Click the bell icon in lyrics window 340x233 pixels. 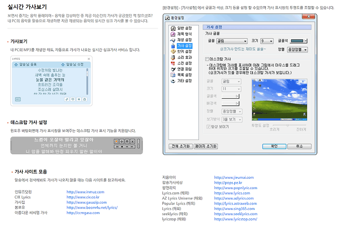85,99
